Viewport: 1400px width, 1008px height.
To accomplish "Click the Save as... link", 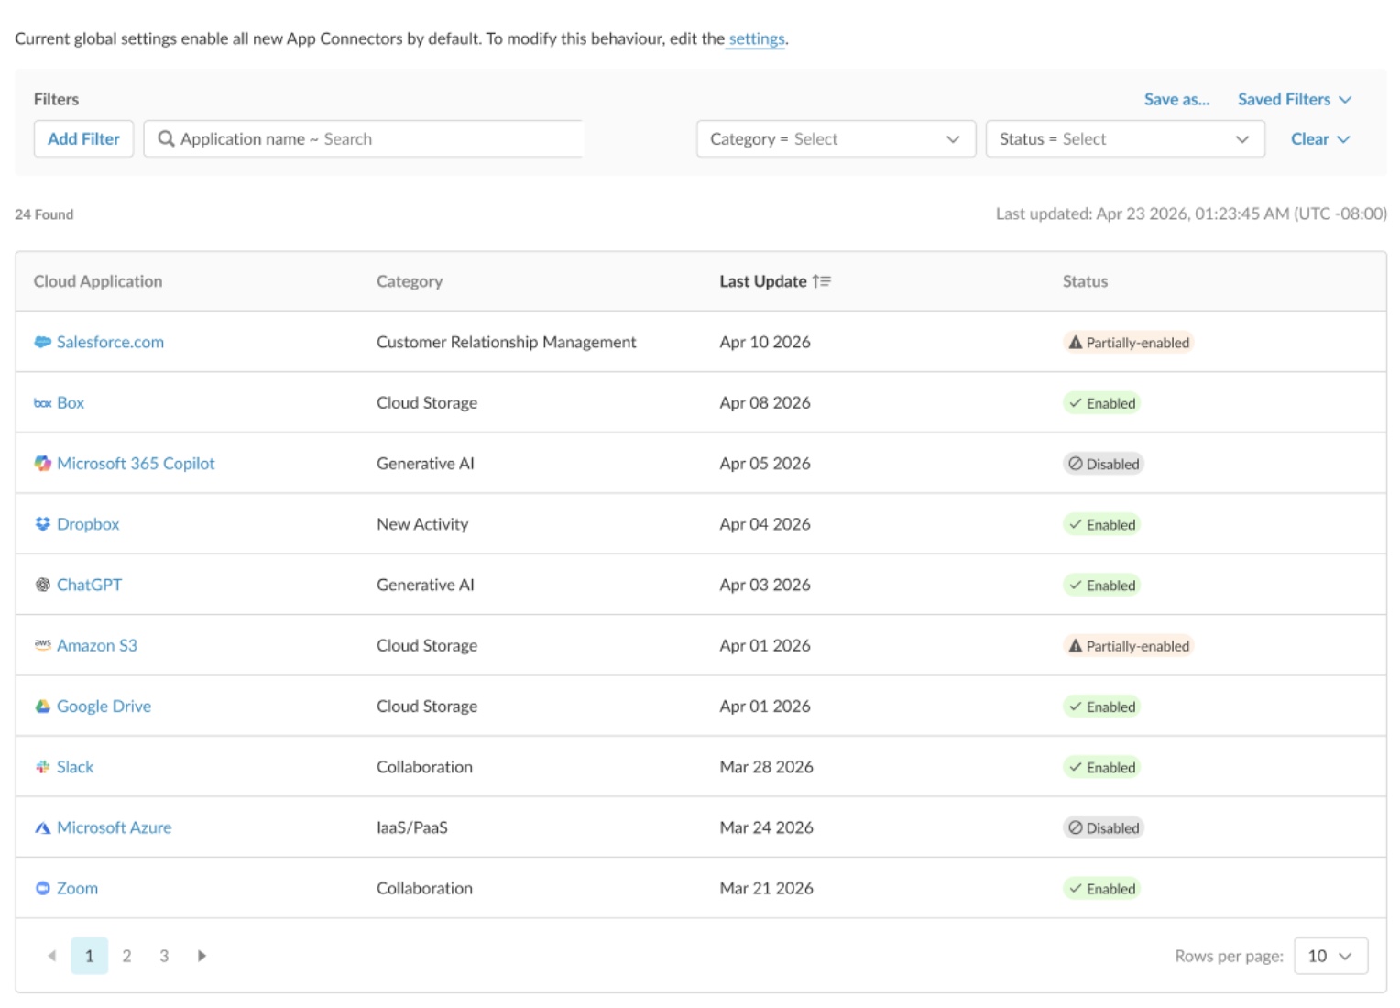I will point(1176,99).
